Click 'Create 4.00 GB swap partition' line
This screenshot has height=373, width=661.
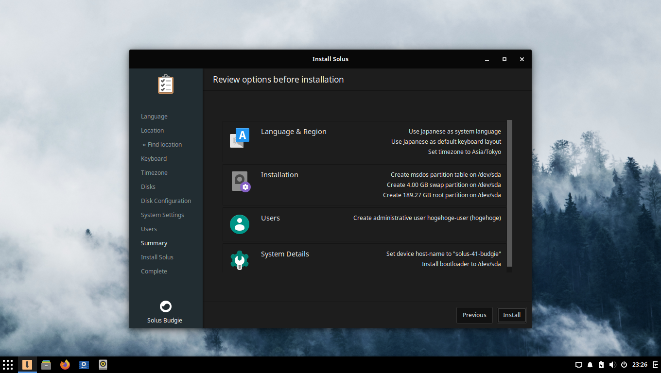(444, 185)
